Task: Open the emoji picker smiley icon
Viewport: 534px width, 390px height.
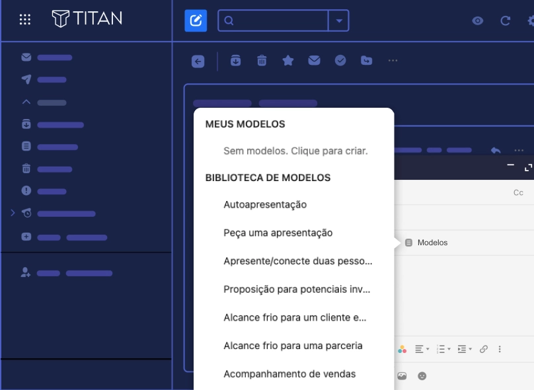Action: point(422,376)
